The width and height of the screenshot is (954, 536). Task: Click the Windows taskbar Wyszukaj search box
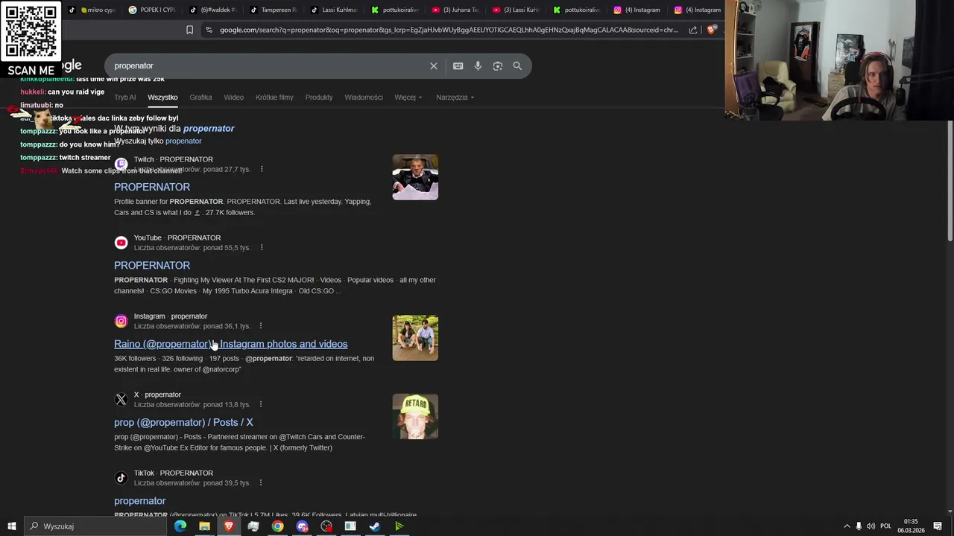(95, 526)
